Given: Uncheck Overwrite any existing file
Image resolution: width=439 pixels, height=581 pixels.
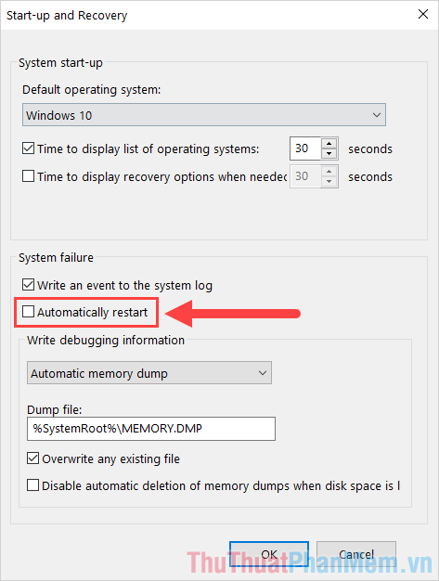Looking at the screenshot, I should [x=33, y=458].
